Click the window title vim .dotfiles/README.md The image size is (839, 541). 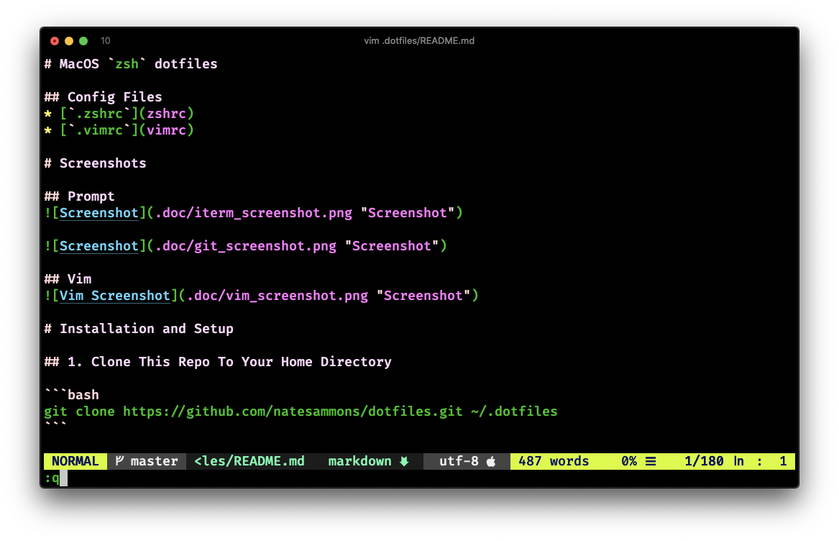pos(419,41)
